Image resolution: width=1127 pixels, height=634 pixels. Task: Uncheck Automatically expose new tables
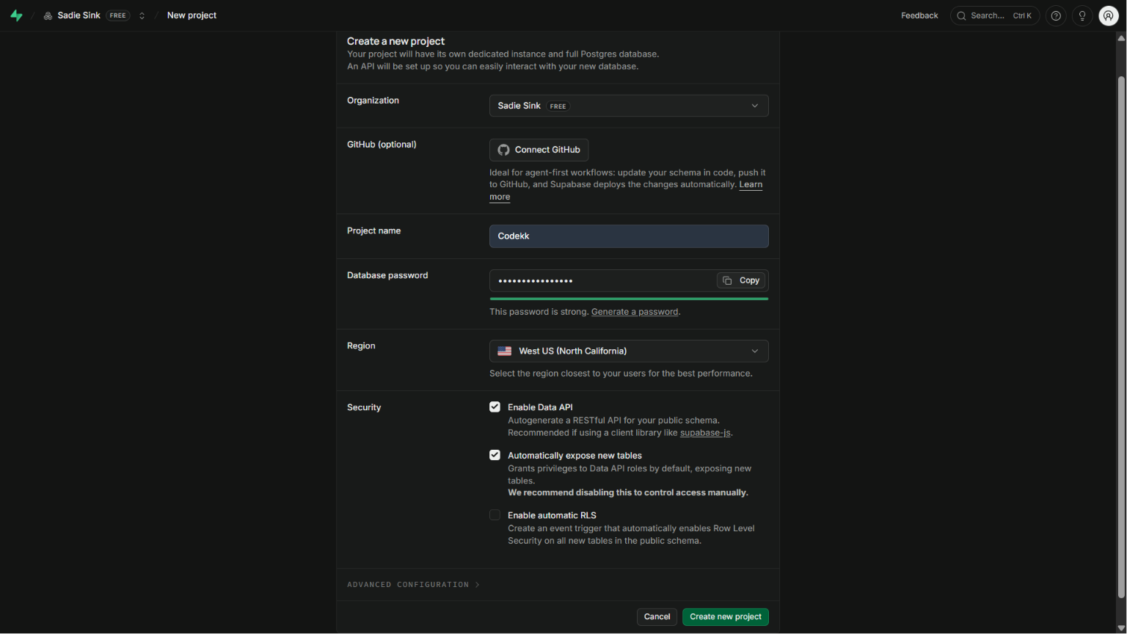coord(495,456)
